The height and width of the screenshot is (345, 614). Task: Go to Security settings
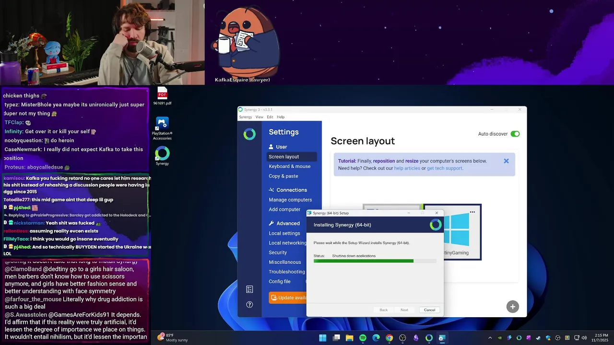click(x=278, y=253)
